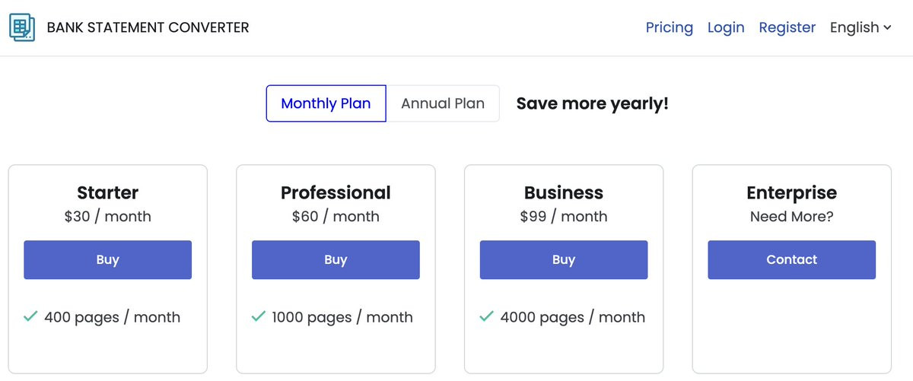Screen dimensions: 913x381
Task: Switch to the Annual Plan option
Action: 443,103
